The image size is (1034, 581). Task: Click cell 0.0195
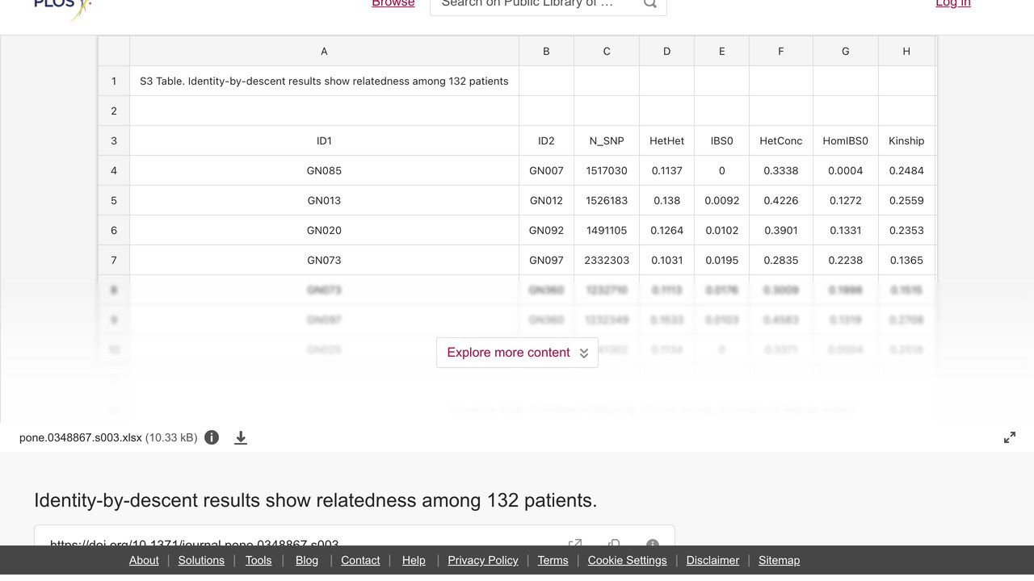pos(721,260)
